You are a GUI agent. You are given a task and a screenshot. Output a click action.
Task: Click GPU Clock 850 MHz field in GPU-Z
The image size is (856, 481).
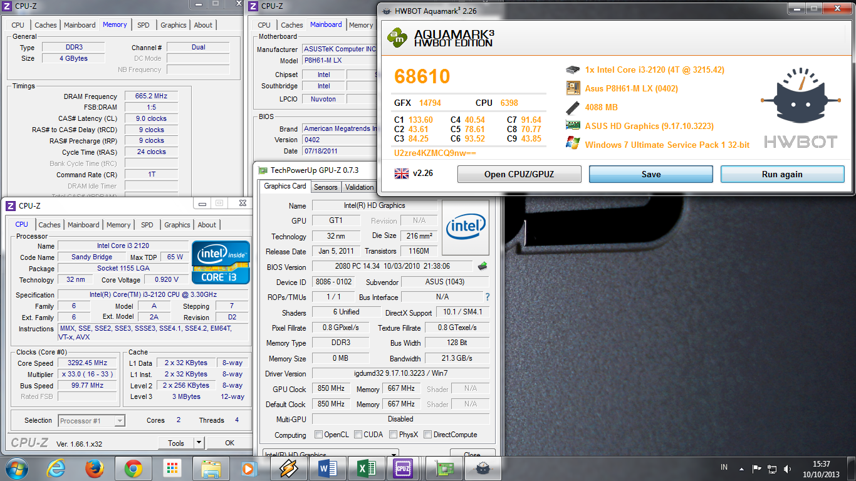tap(330, 389)
